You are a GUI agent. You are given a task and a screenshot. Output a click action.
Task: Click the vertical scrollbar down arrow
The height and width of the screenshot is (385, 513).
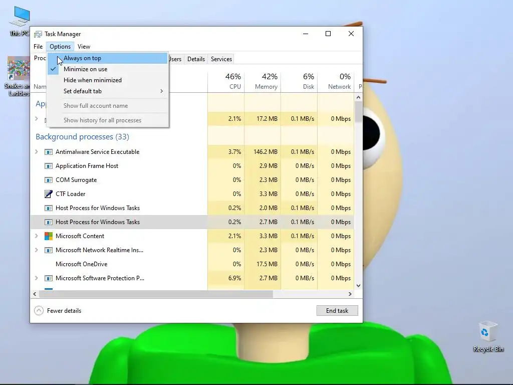click(x=358, y=285)
